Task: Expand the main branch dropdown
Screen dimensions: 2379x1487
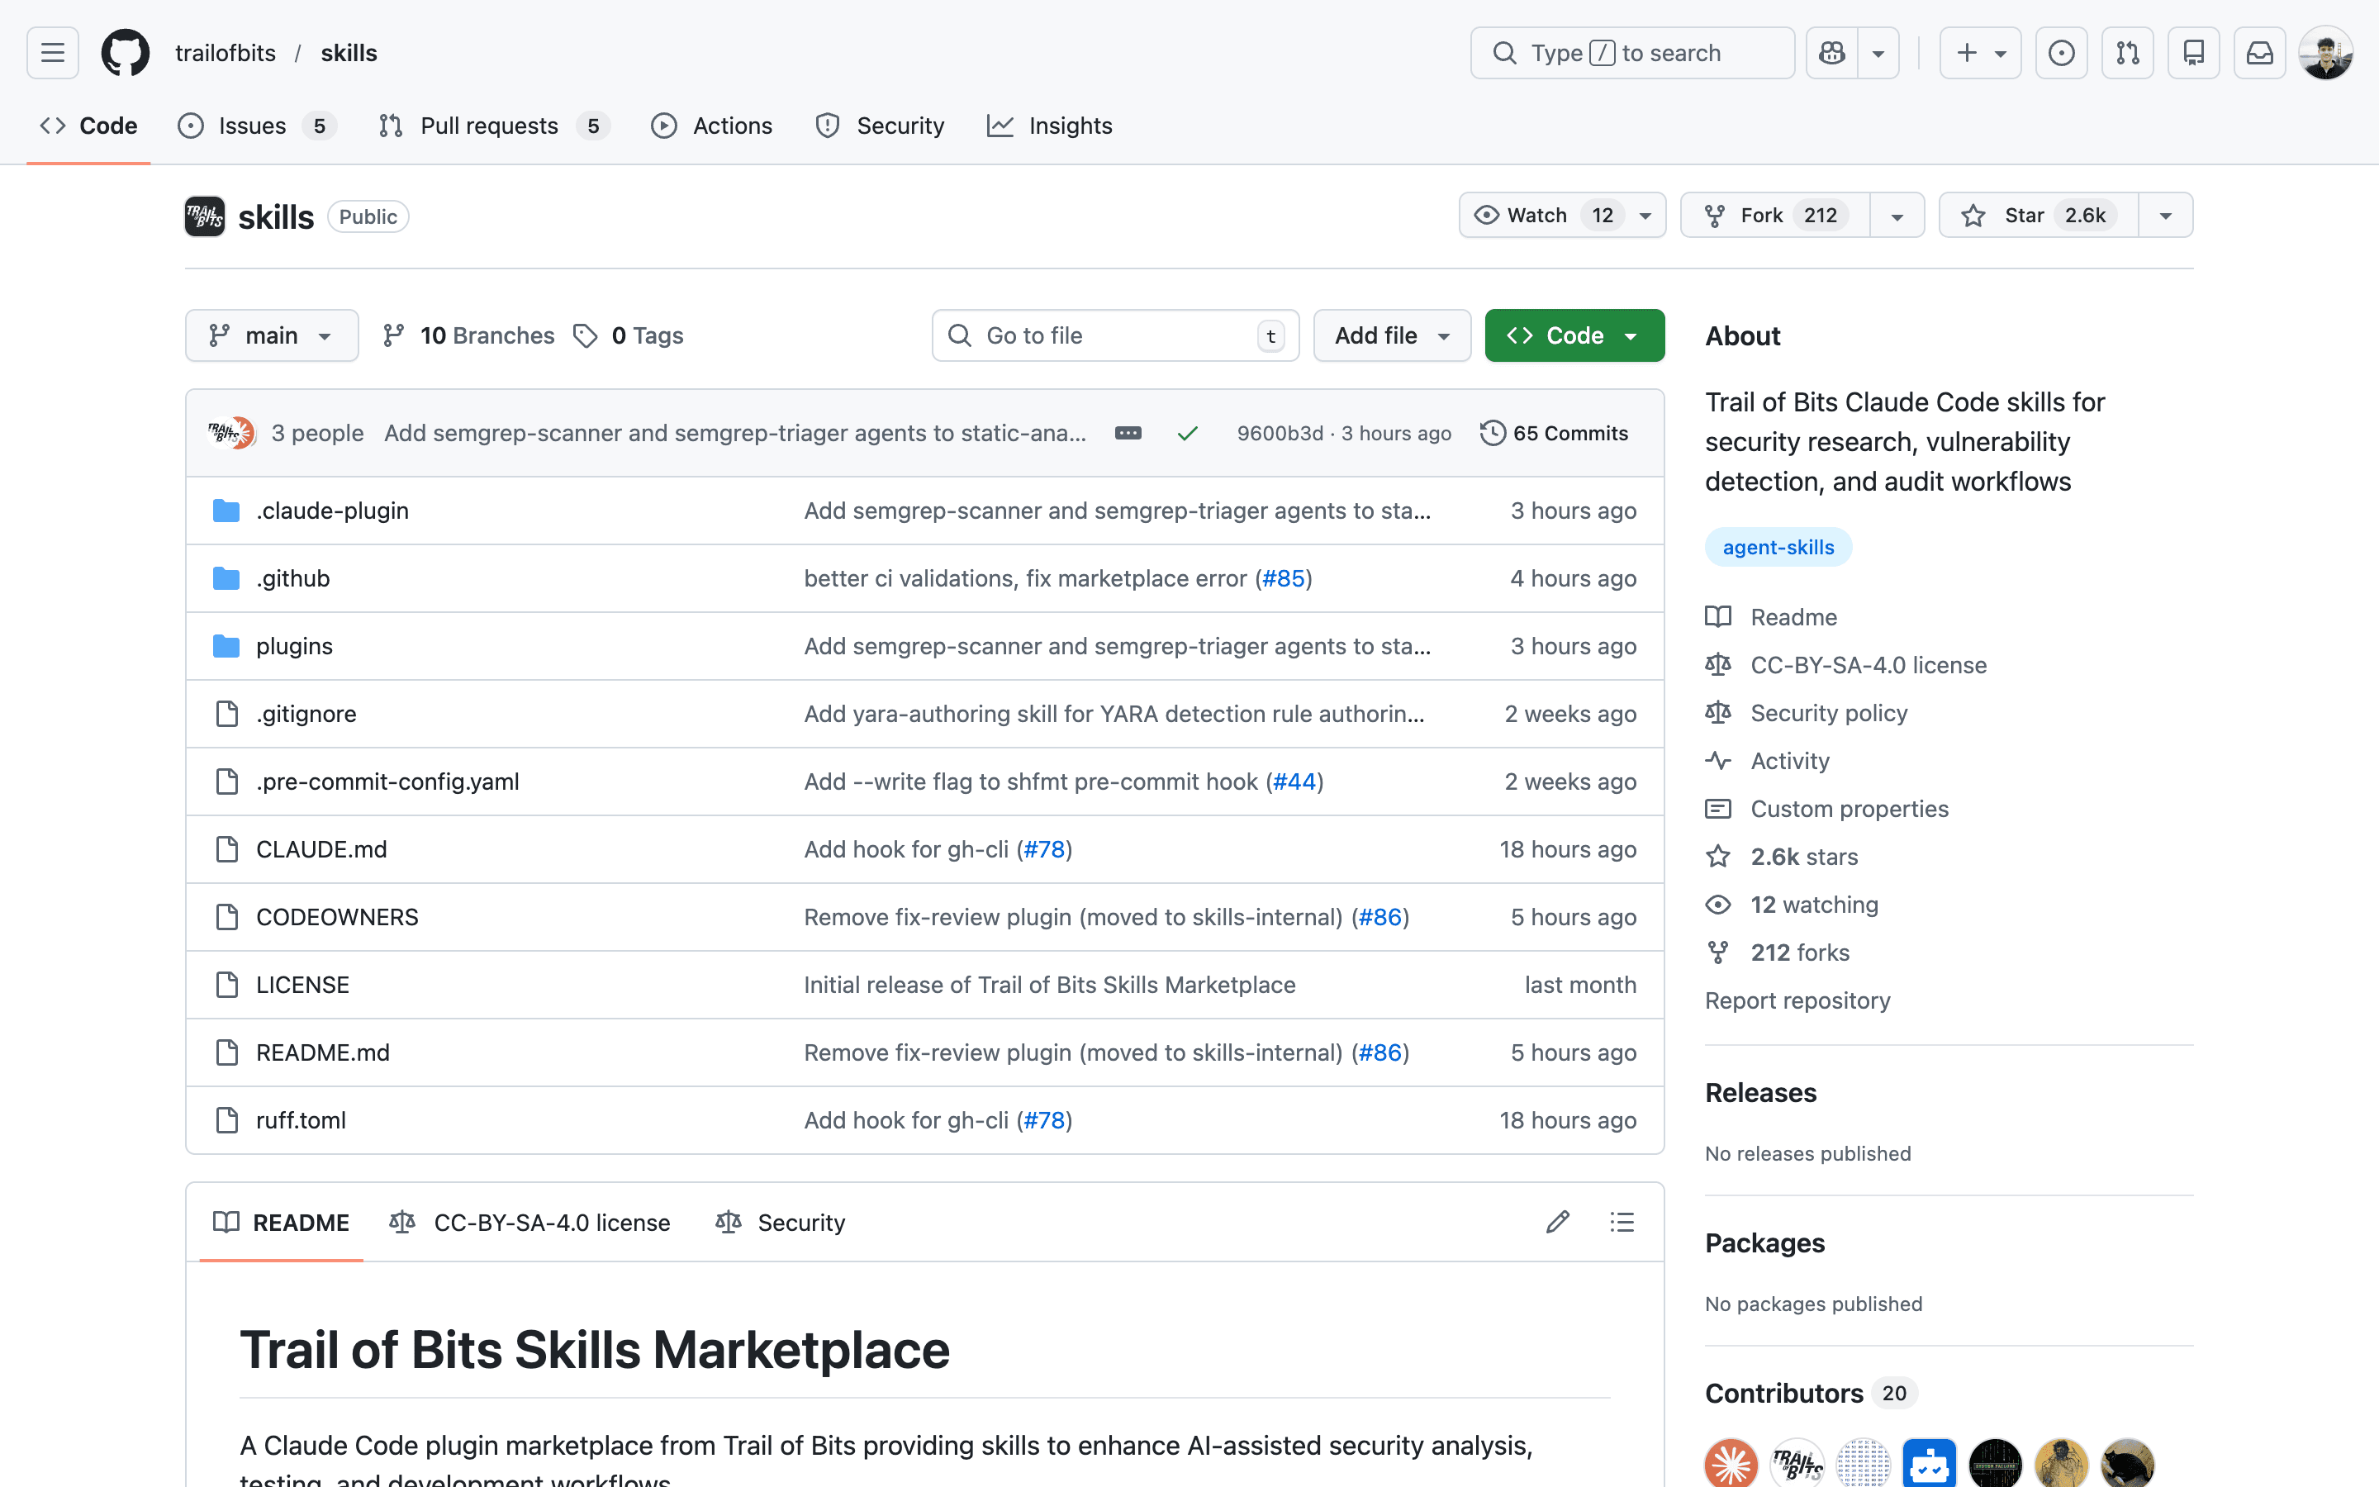Action: 271,335
